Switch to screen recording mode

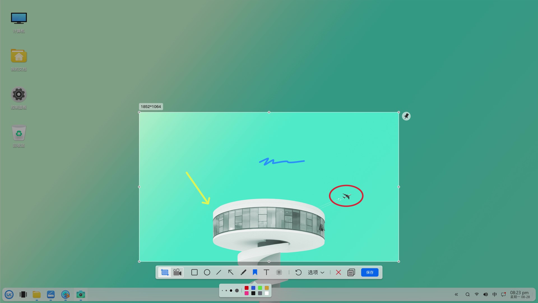point(177,272)
